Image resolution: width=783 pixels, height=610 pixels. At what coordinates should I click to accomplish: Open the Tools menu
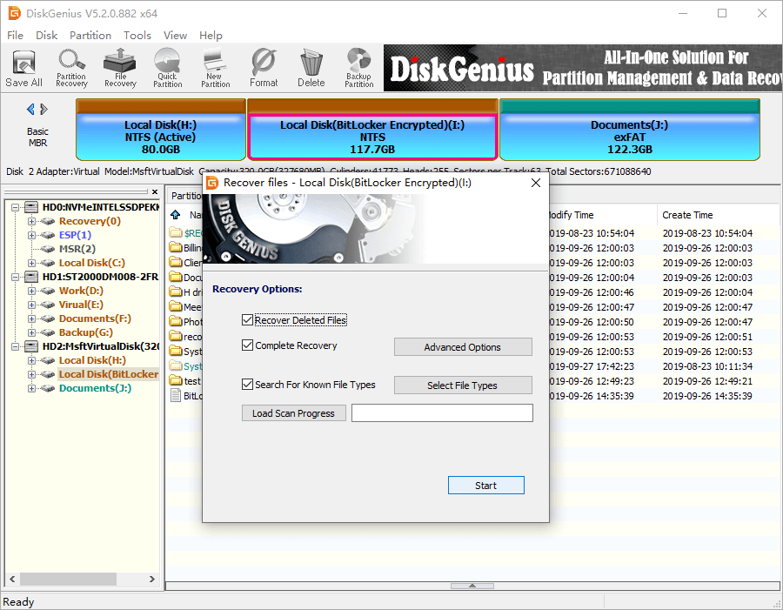[x=137, y=36]
